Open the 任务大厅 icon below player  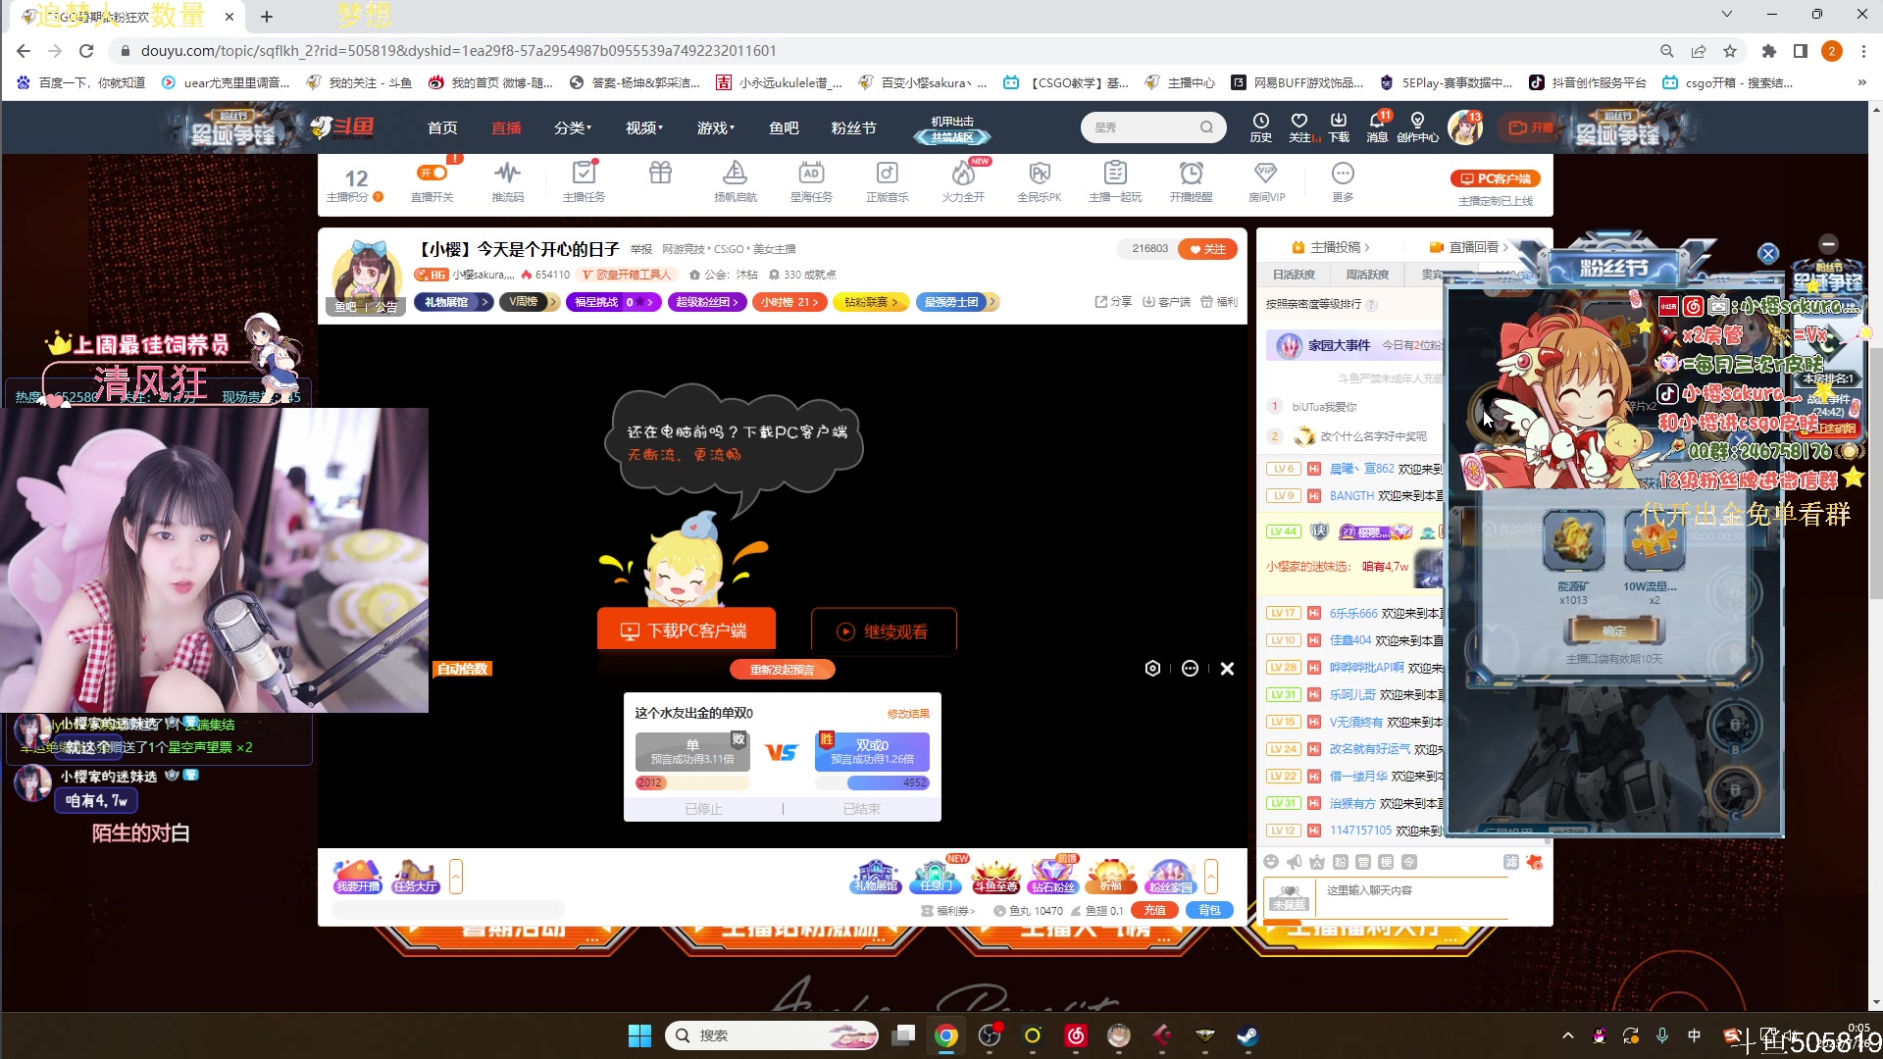pos(415,875)
